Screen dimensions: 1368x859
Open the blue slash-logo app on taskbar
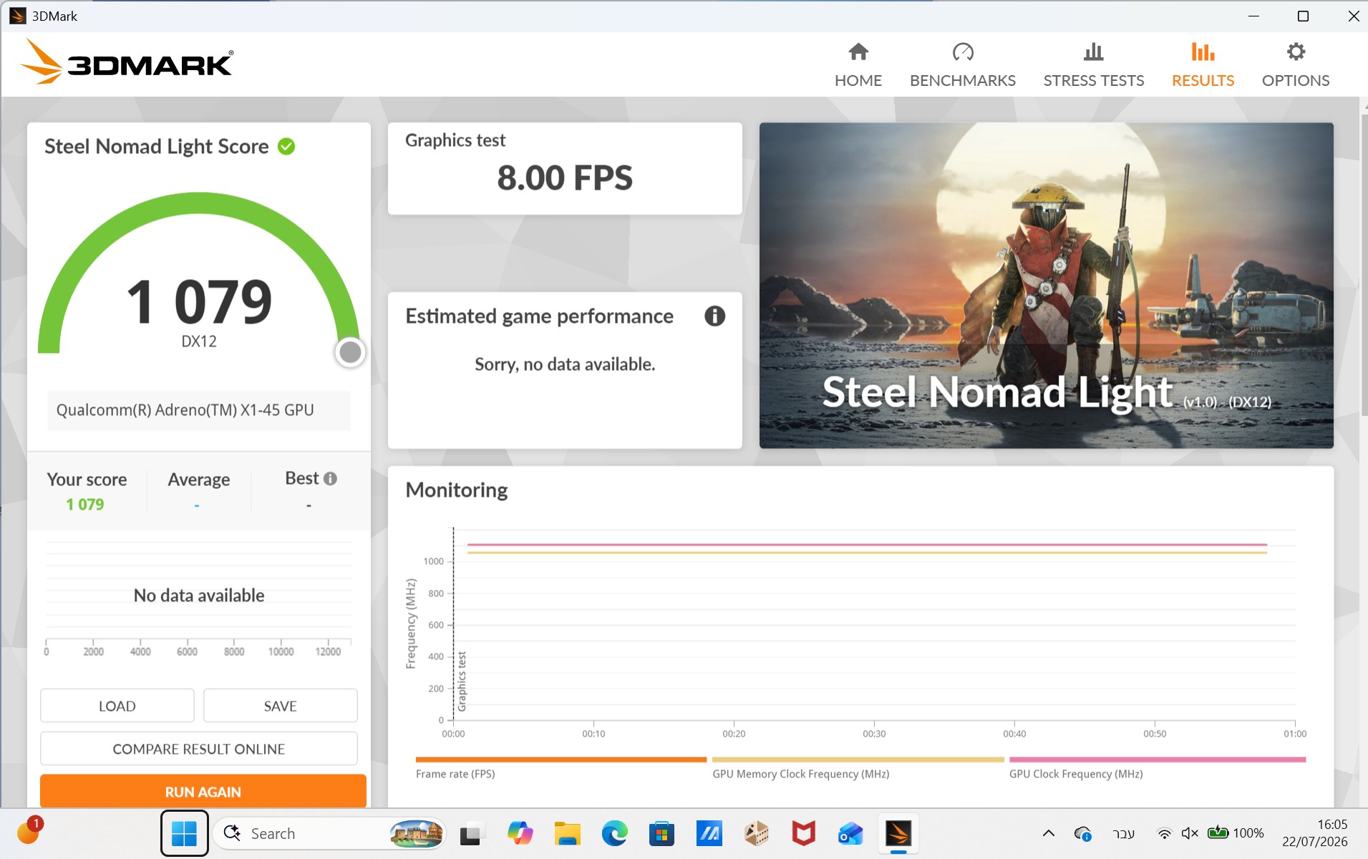coord(709,834)
